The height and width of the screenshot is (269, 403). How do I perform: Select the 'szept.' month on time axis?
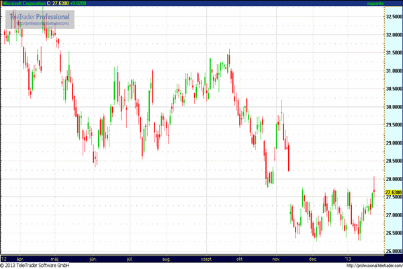point(205,258)
